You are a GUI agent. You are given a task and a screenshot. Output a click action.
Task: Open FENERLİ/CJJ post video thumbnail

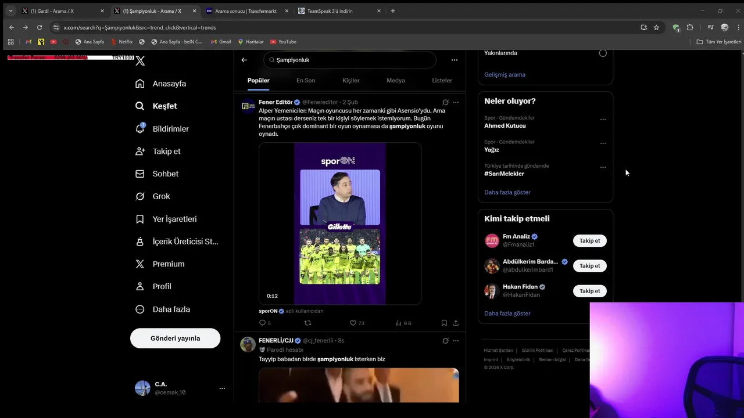click(x=359, y=385)
